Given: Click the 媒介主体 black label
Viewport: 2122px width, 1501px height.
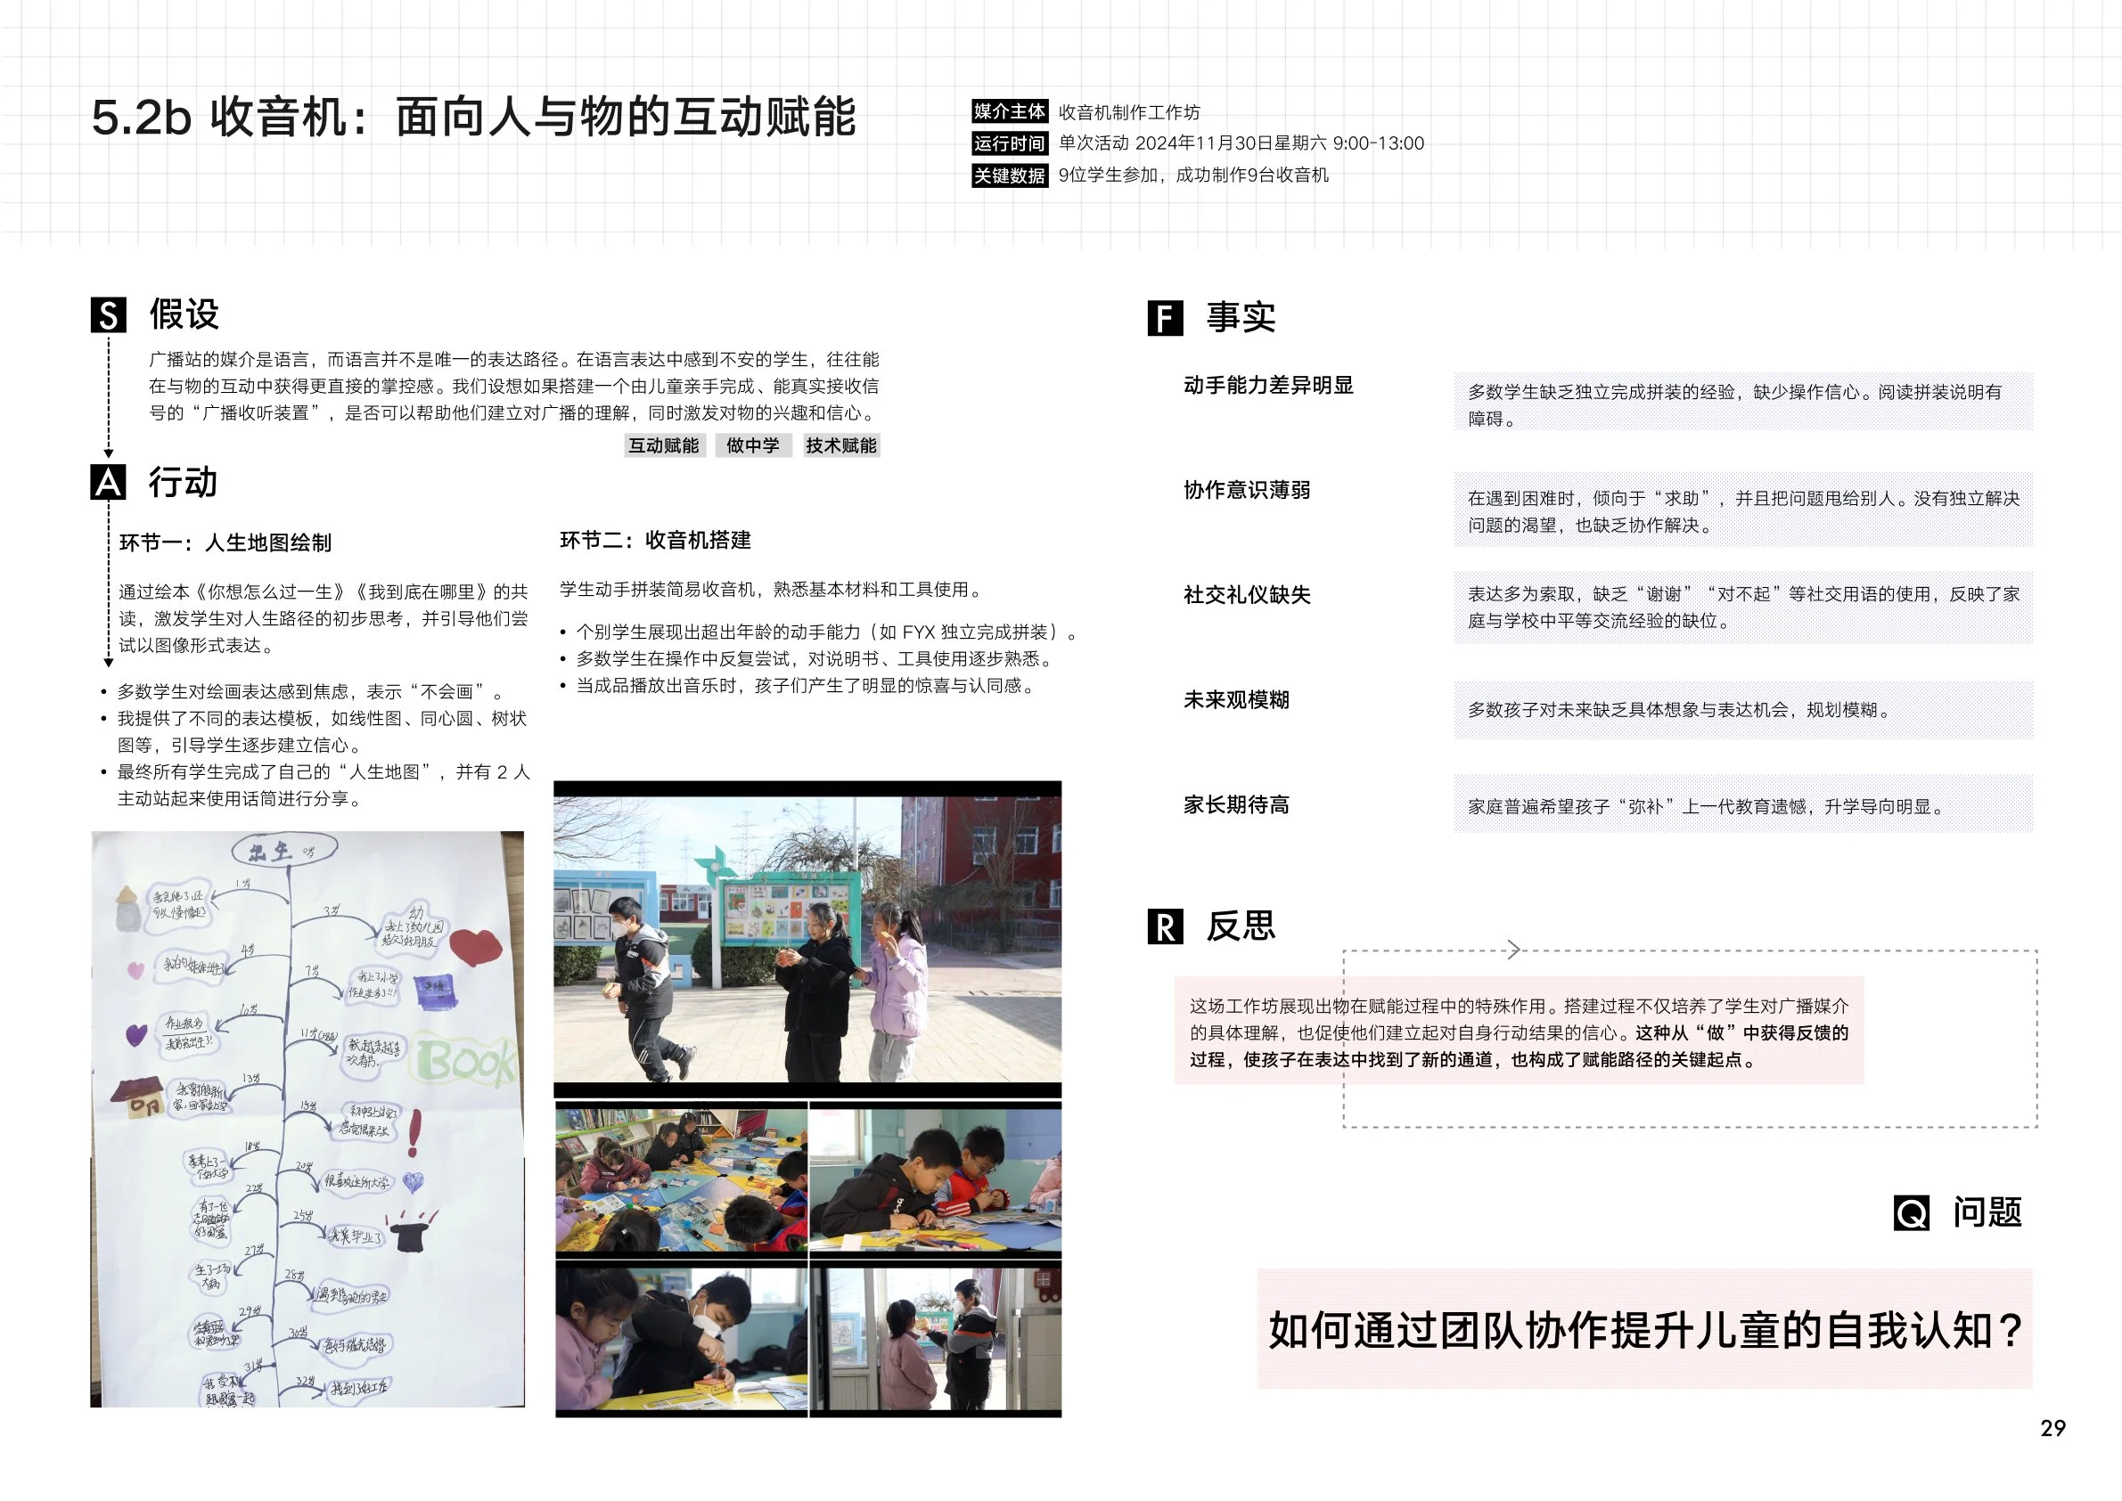Looking at the screenshot, I should (1009, 112).
